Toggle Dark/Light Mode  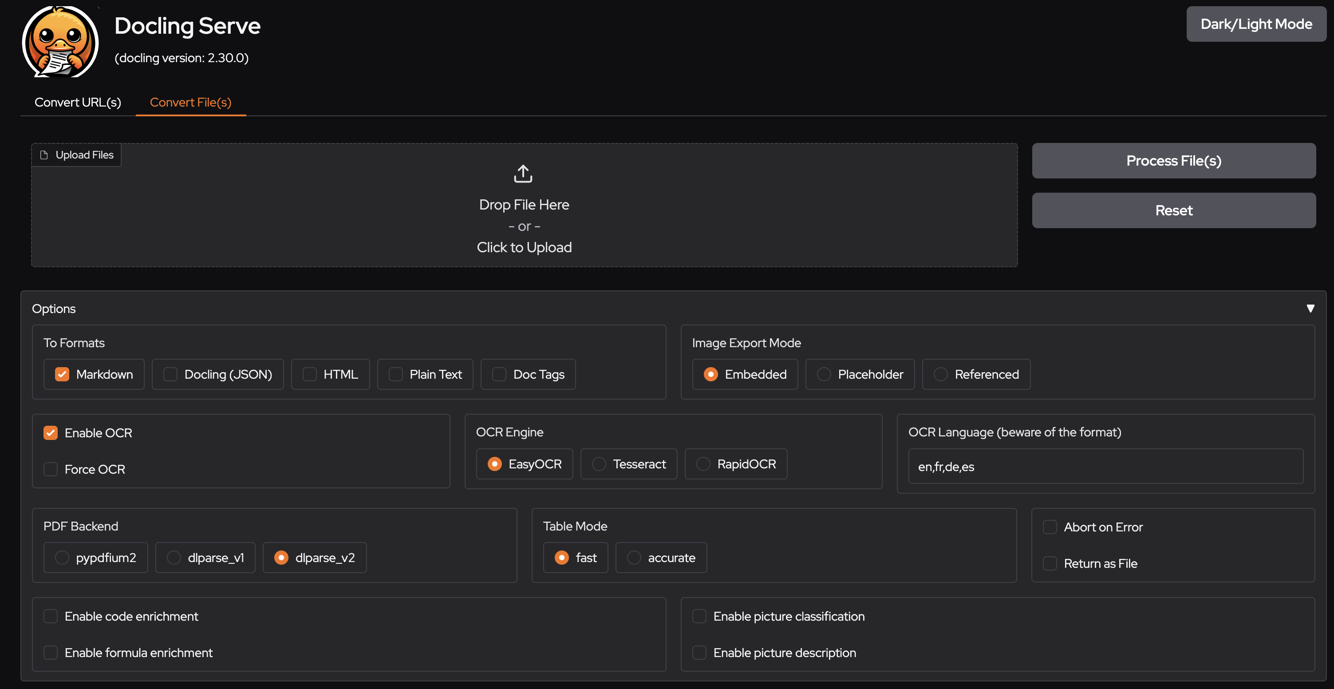(x=1256, y=24)
